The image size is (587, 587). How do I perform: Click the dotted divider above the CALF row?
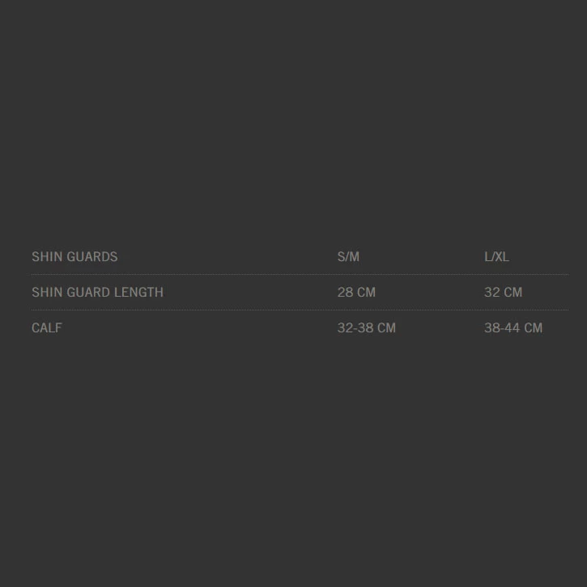point(300,310)
